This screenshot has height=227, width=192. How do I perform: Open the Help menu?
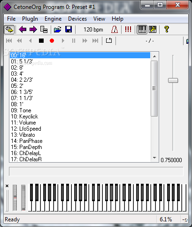117,19
